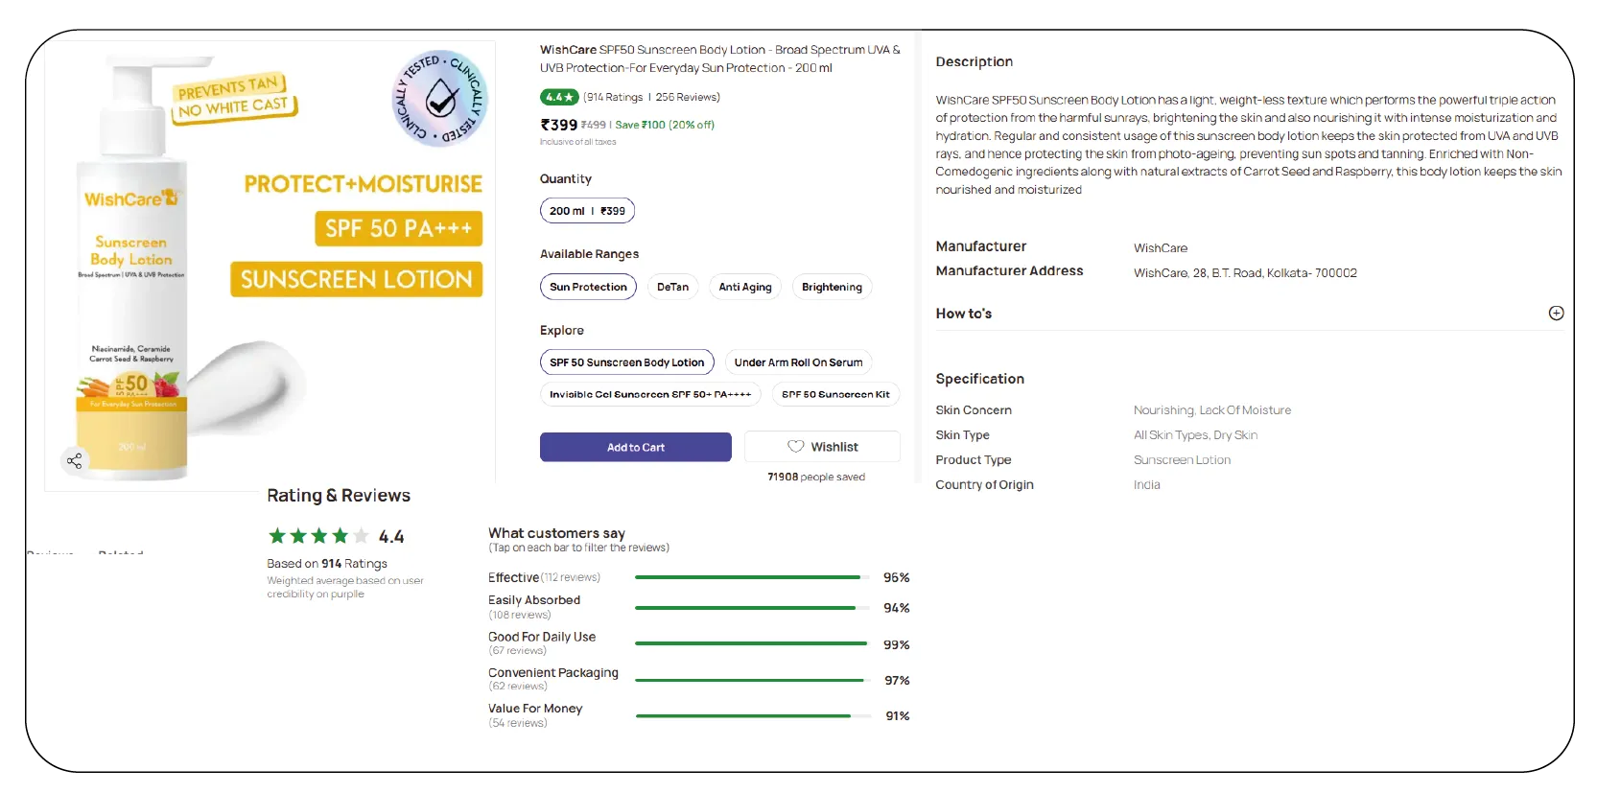The width and height of the screenshot is (1597, 793).
Task: Select the 200 ml ₹399 quantity option
Action: (x=587, y=211)
